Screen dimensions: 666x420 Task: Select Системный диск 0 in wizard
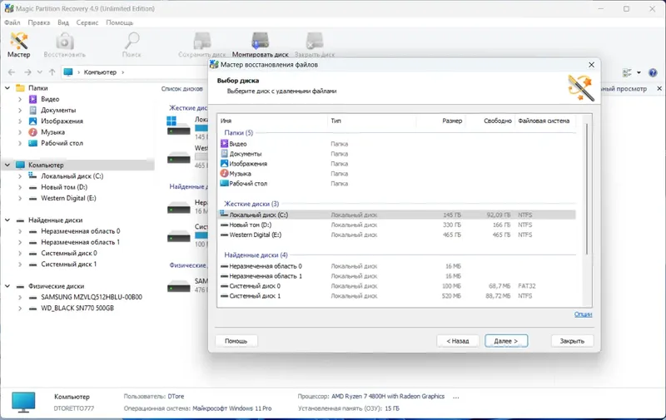point(398,286)
